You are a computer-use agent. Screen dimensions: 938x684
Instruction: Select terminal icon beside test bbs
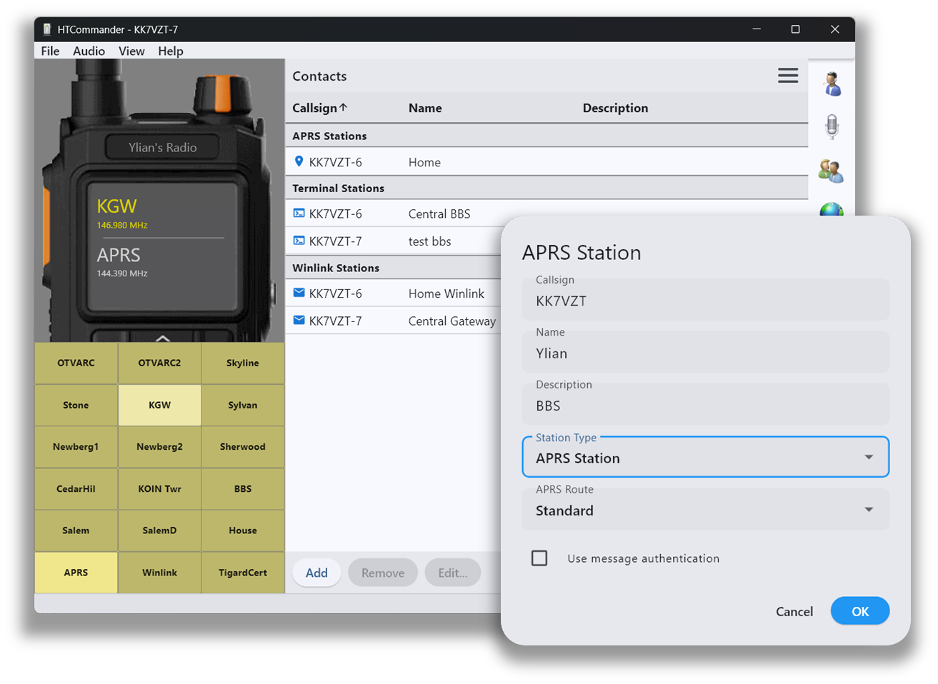(299, 241)
